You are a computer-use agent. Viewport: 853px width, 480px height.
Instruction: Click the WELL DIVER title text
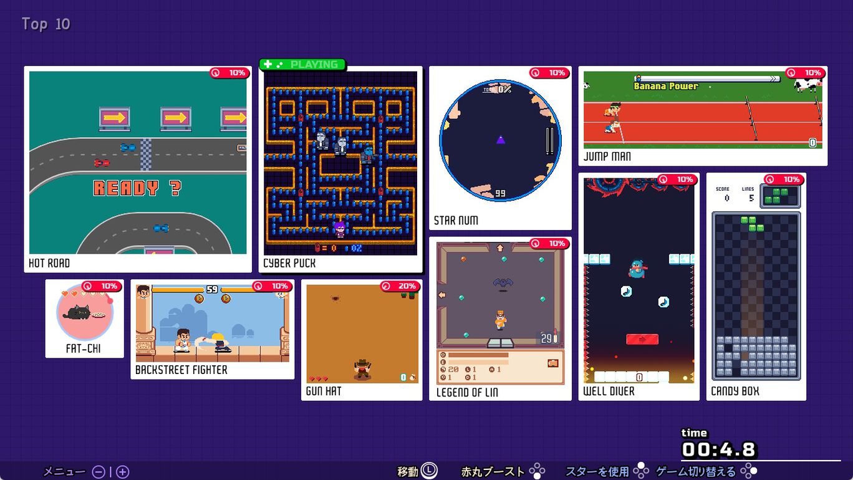(x=609, y=391)
